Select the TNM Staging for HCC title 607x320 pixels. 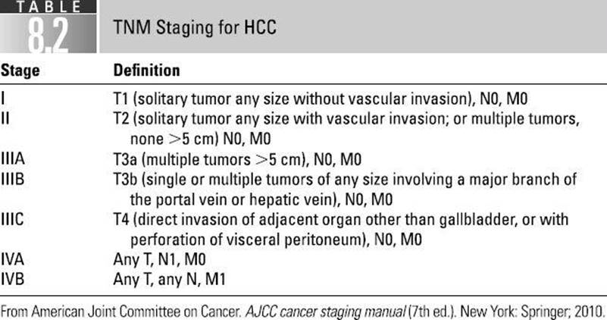(195, 28)
